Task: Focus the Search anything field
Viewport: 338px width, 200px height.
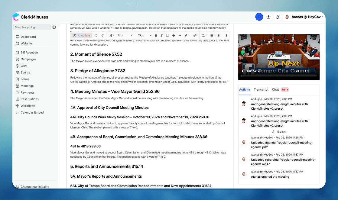Action: [32, 27]
